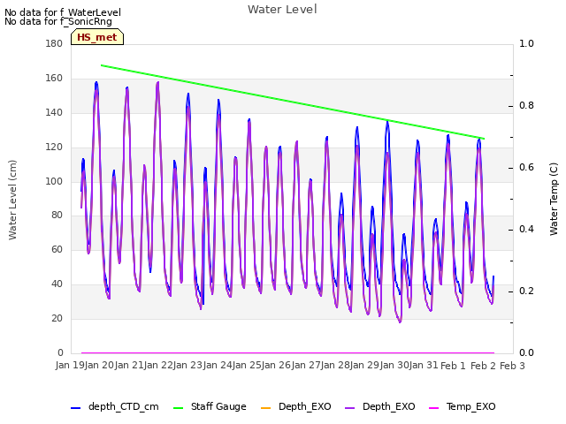
Task: Click the Feb 1 x-axis label
Action: [454, 366]
